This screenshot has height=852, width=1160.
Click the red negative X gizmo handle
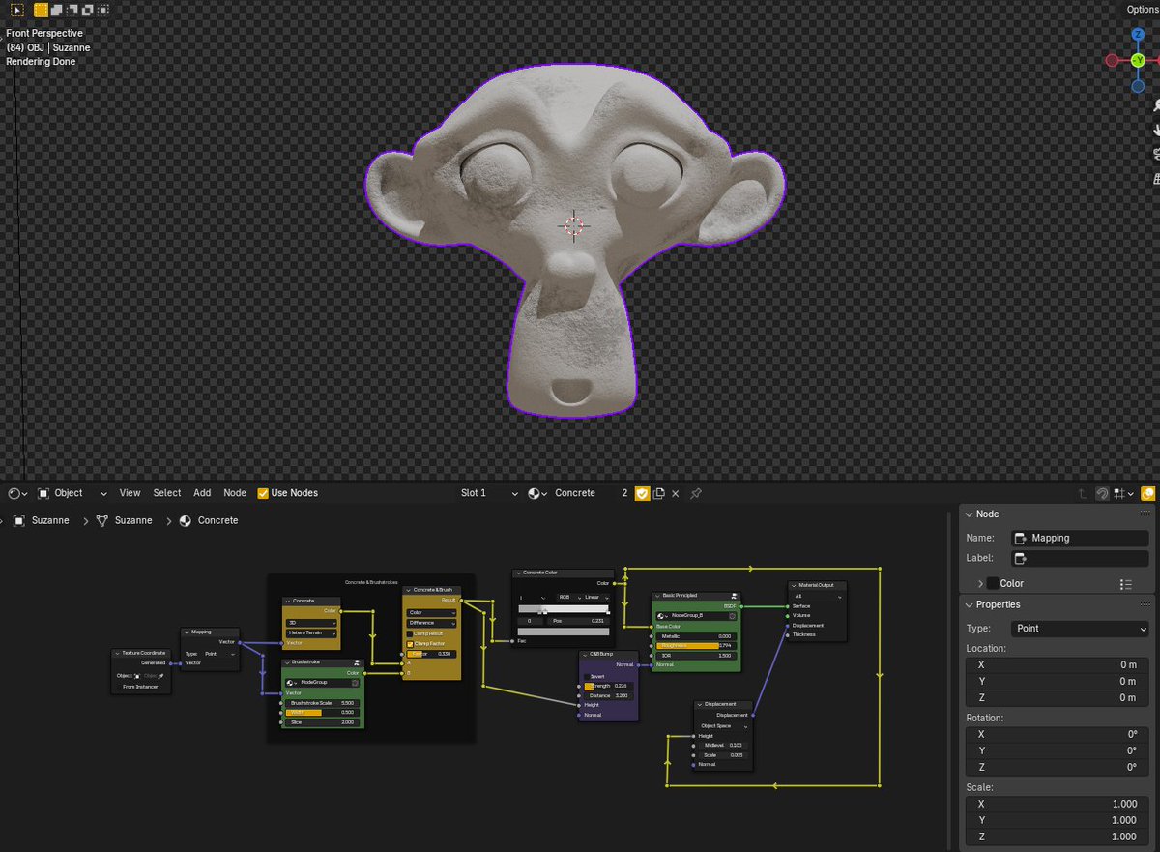pos(1112,60)
